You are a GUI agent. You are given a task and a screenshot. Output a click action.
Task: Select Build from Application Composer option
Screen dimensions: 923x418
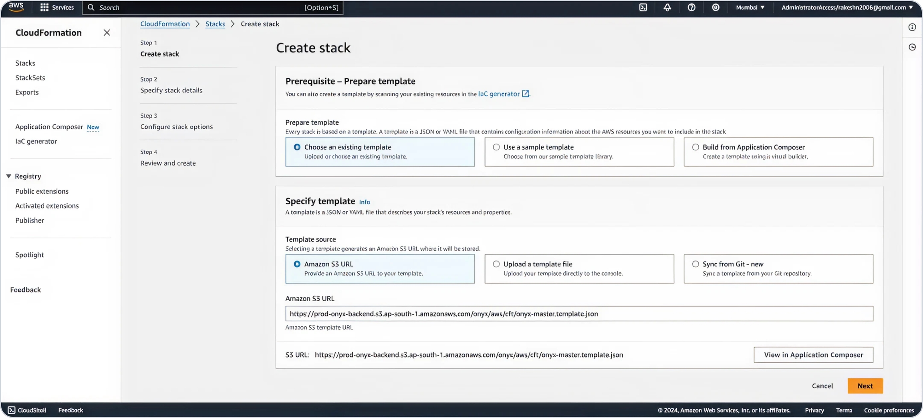pos(695,147)
